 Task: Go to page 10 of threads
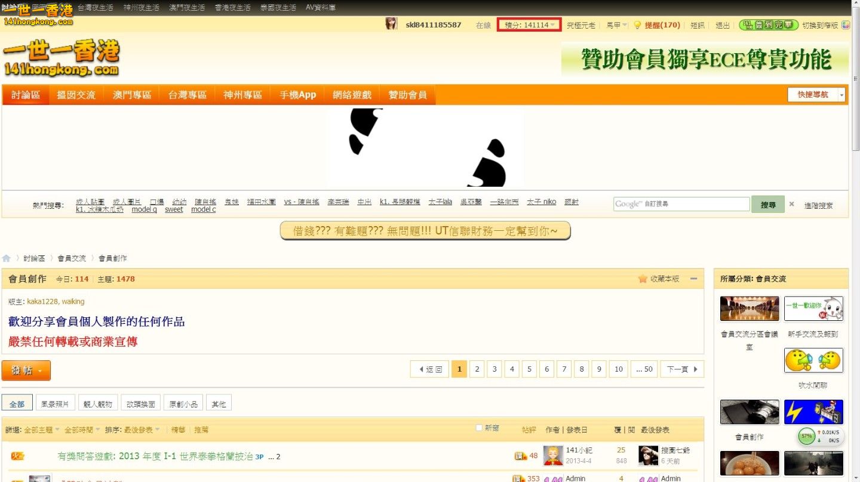tap(619, 369)
